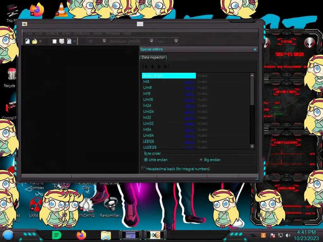The image size is (323, 242).
Task: Select the Data inspector tab
Action: (x=153, y=57)
